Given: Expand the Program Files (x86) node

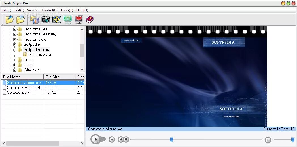Looking at the screenshot, I should [14, 34].
